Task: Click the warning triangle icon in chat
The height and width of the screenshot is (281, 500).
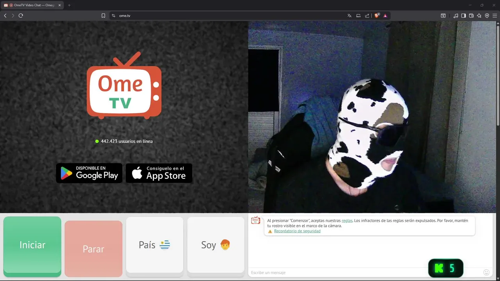Action: click(270, 231)
